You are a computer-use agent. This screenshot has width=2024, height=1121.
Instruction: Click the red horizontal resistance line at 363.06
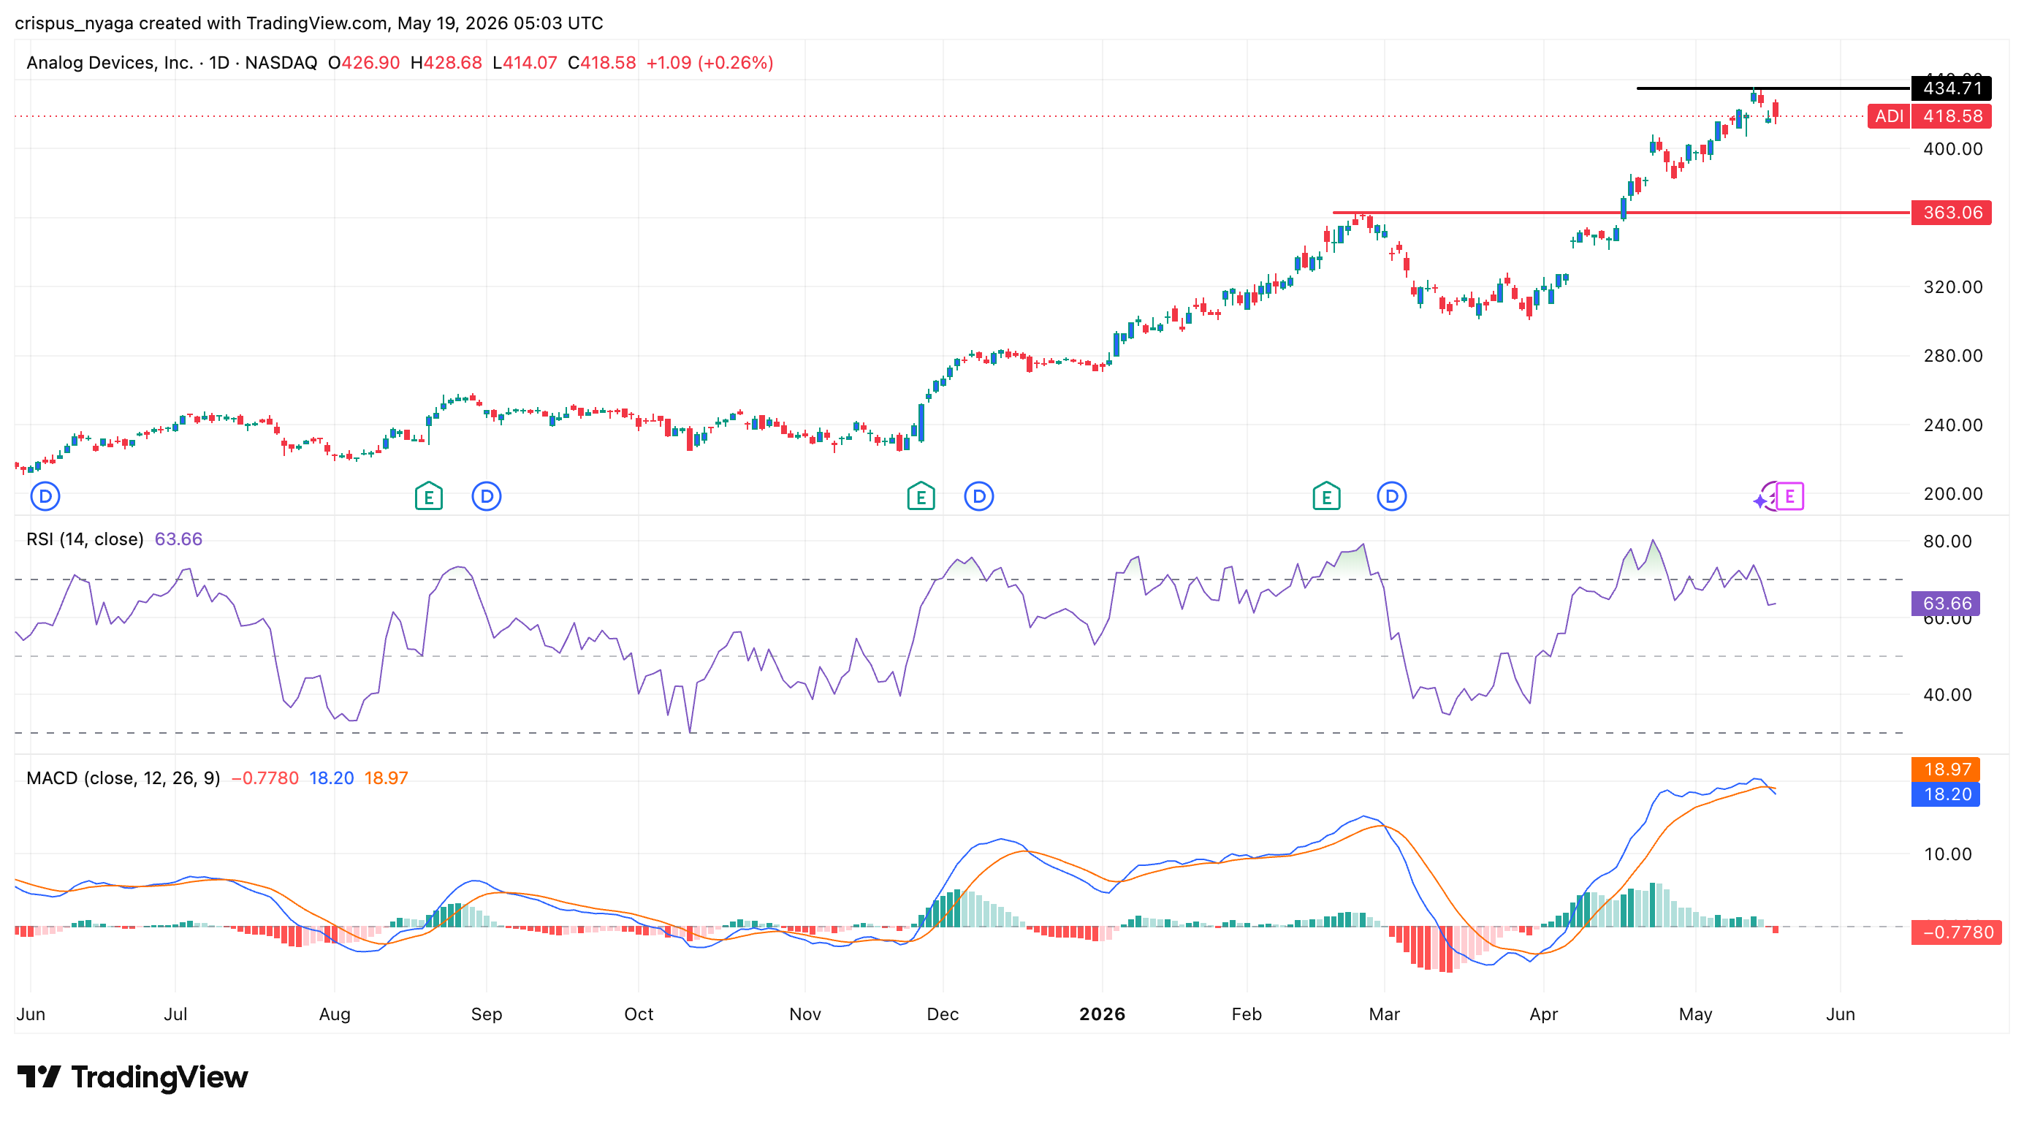click(x=1621, y=213)
